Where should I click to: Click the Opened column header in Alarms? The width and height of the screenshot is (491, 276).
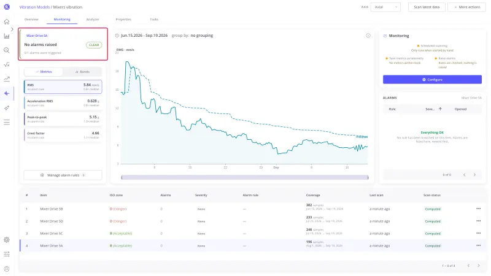point(460,109)
